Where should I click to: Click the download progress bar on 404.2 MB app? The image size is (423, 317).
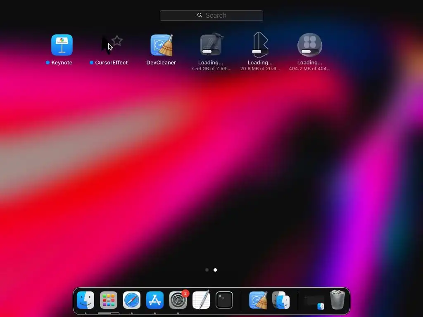coord(310,52)
